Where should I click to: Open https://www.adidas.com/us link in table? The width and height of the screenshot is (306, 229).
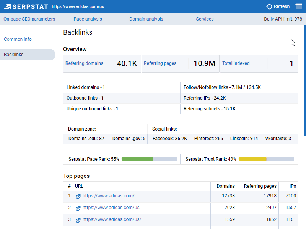click(x=111, y=208)
